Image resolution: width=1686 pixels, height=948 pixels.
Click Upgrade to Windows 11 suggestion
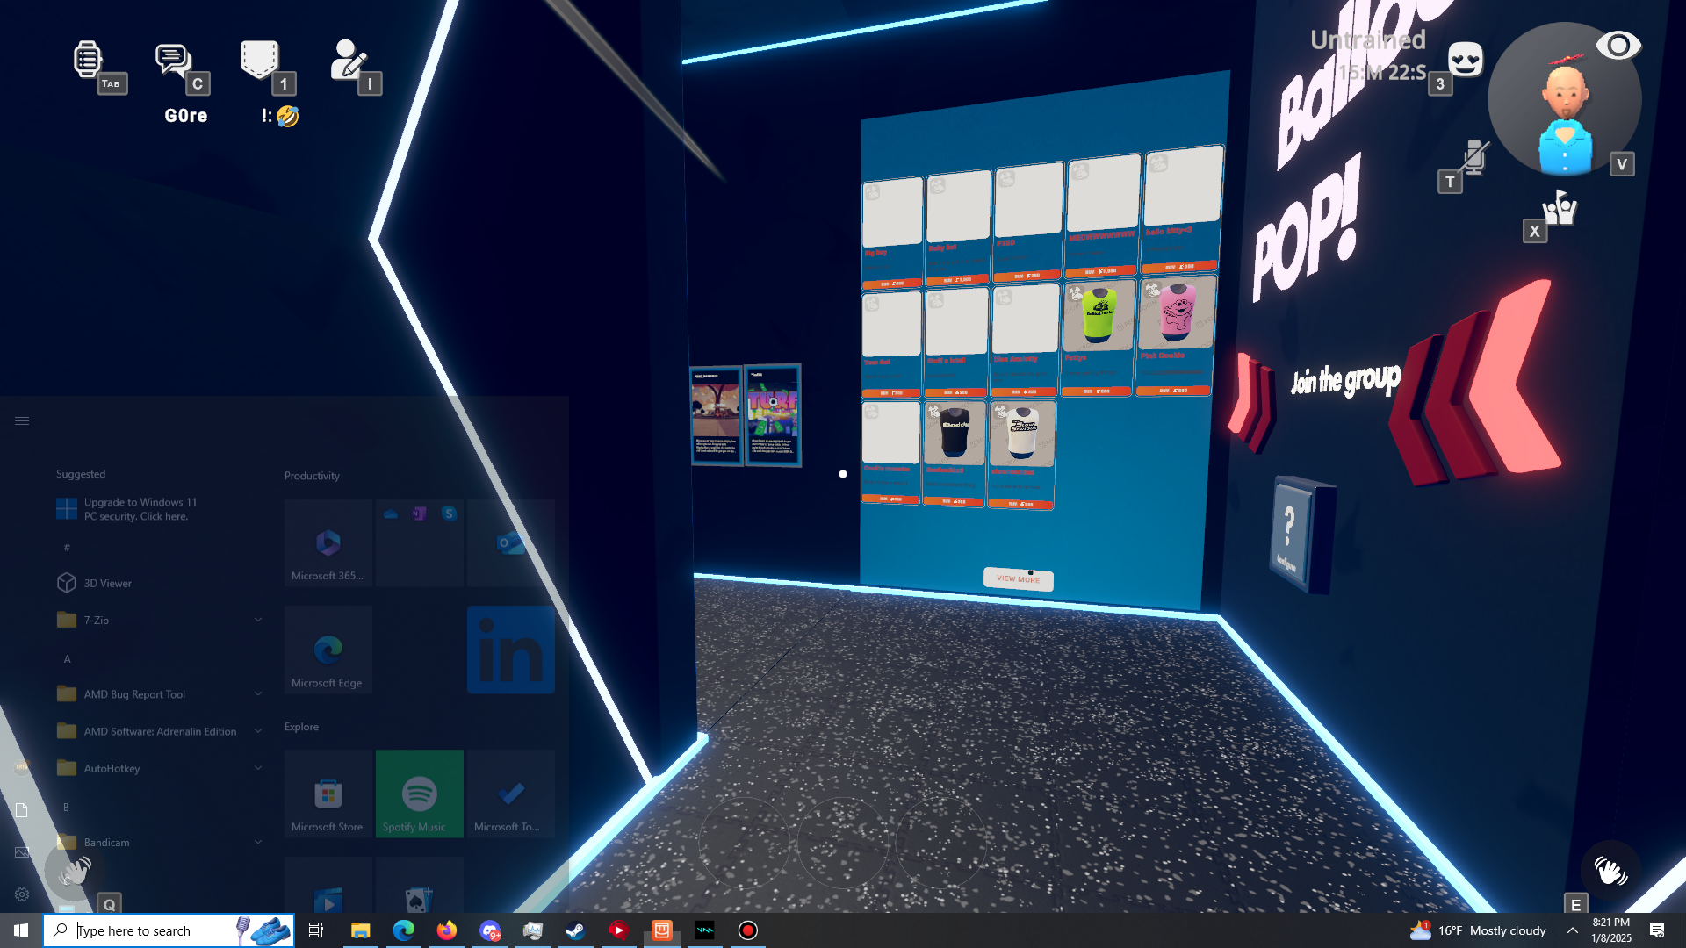pyautogui.click(x=140, y=509)
